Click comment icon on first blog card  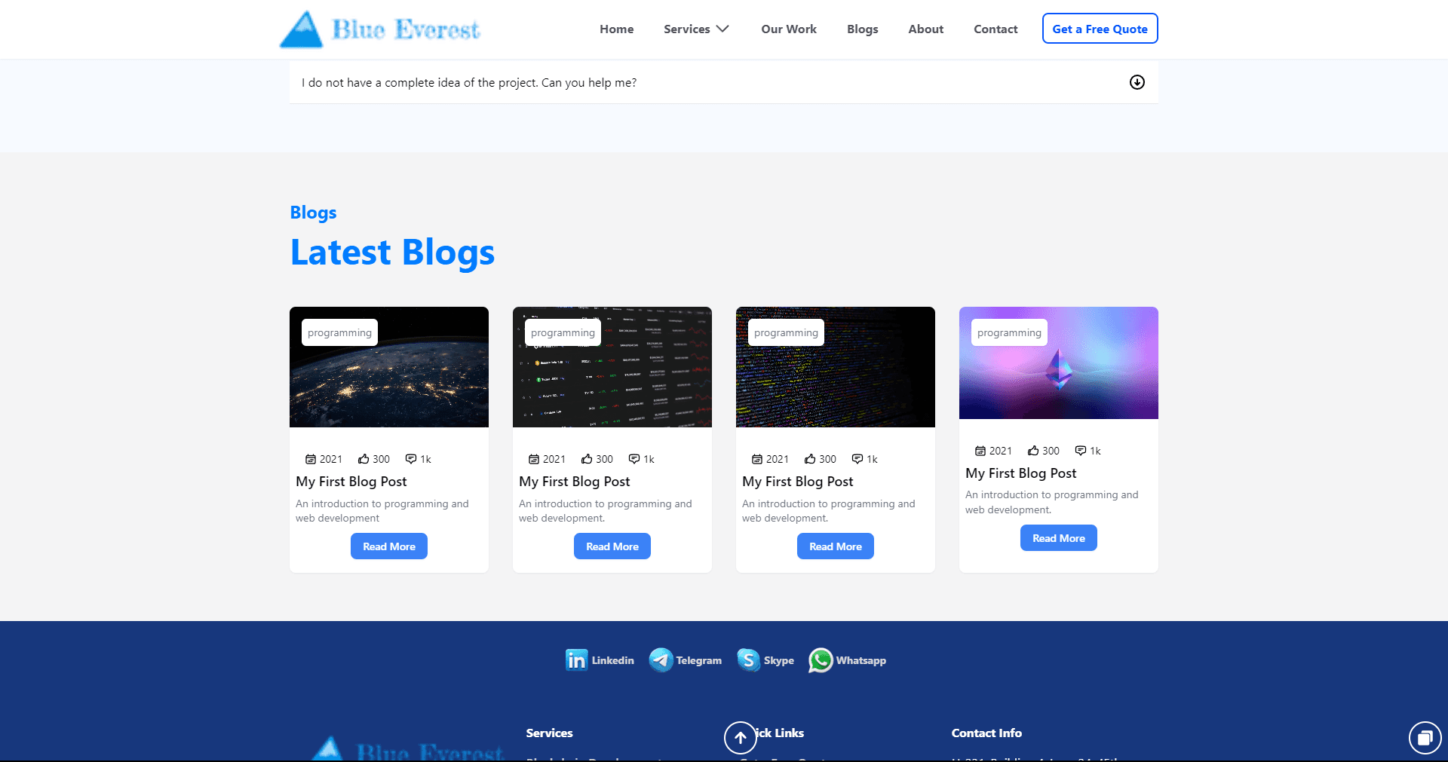click(411, 459)
